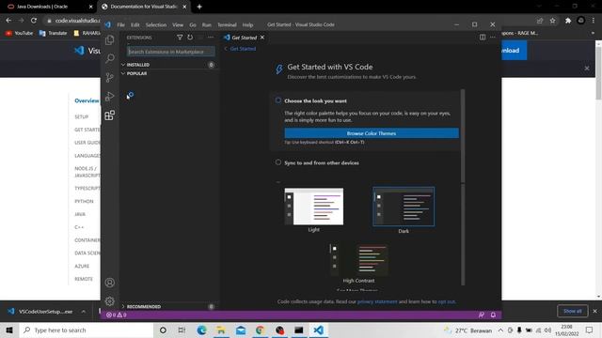Open the Terminal menu
Image resolution: width=602 pixels, height=338 pixels.
pyautogui.click(x=227, y=24)
